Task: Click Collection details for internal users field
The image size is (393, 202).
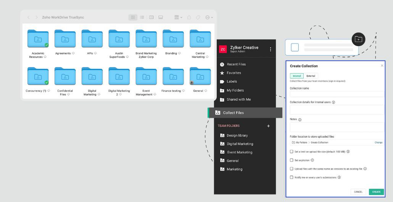Action: coord(337,110)
